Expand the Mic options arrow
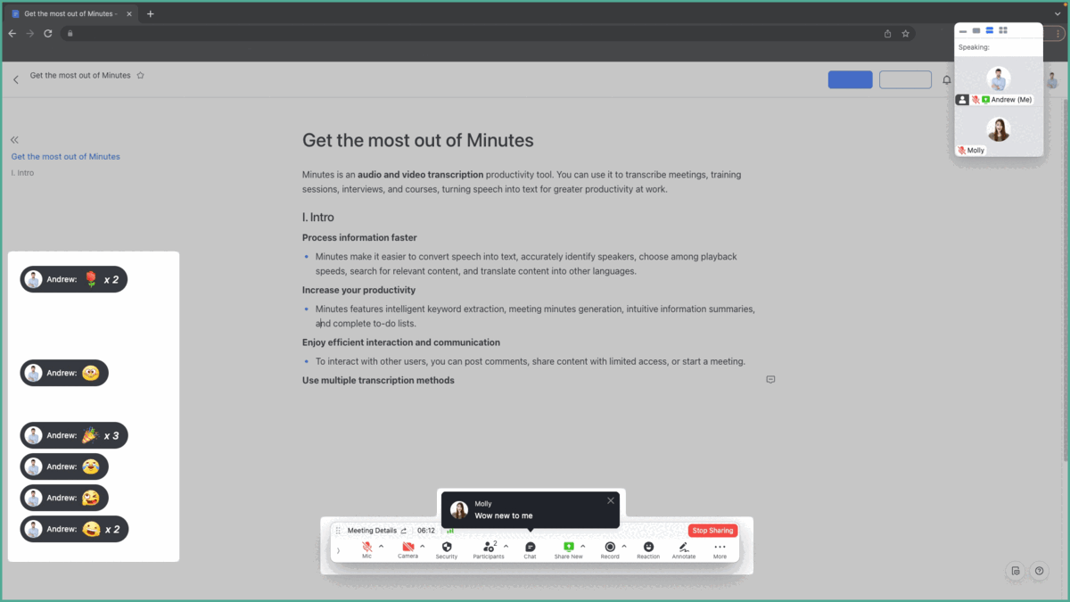1070x602 pixels. 382,547
